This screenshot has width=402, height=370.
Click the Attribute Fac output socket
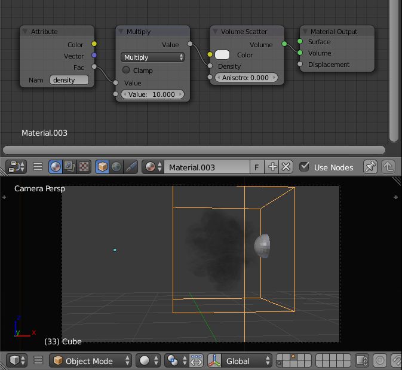[x=94, y=66]
